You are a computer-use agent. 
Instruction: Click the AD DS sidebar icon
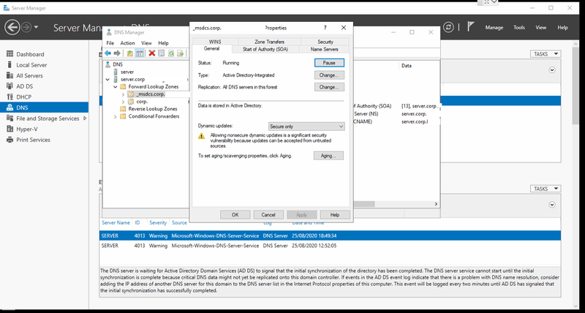(10, 86)
